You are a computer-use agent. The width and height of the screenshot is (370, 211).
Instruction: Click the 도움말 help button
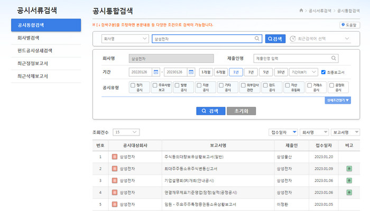[349, 25]
